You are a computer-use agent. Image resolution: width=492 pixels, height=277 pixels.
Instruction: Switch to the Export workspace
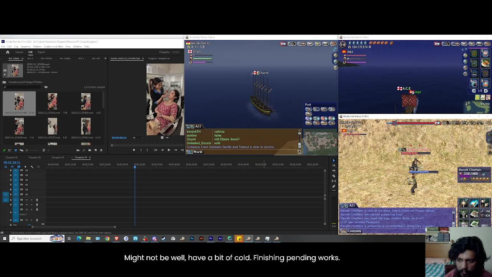(41, 52)
